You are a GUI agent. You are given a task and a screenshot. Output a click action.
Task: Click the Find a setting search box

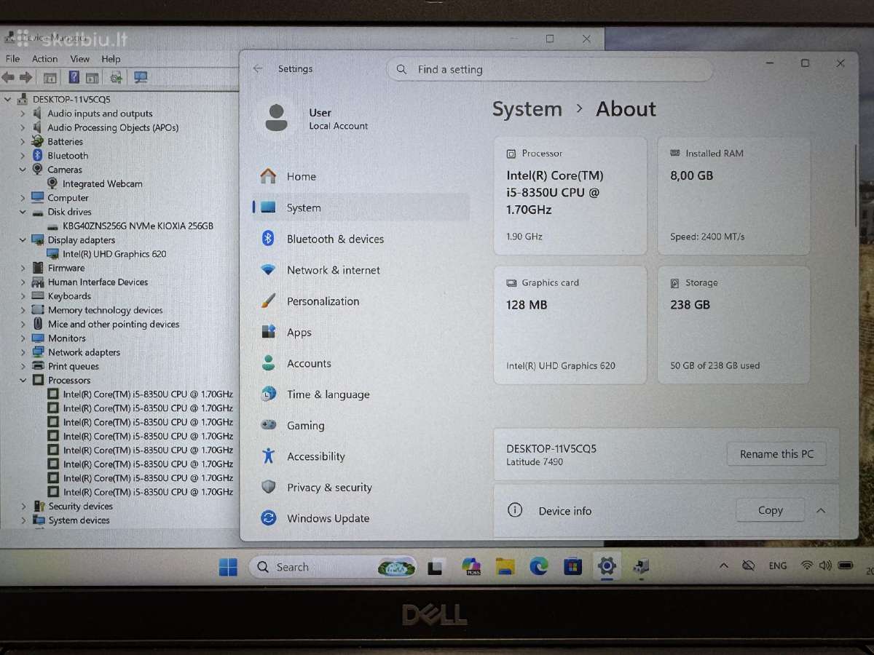pyautogui.click(x=550, y=70)
